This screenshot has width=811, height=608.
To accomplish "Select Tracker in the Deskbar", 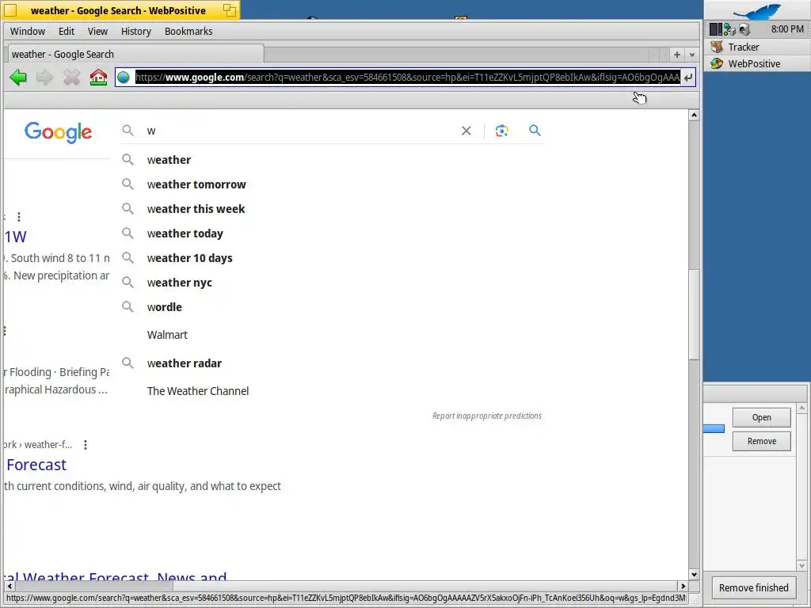I will click(x=756, y=47).
